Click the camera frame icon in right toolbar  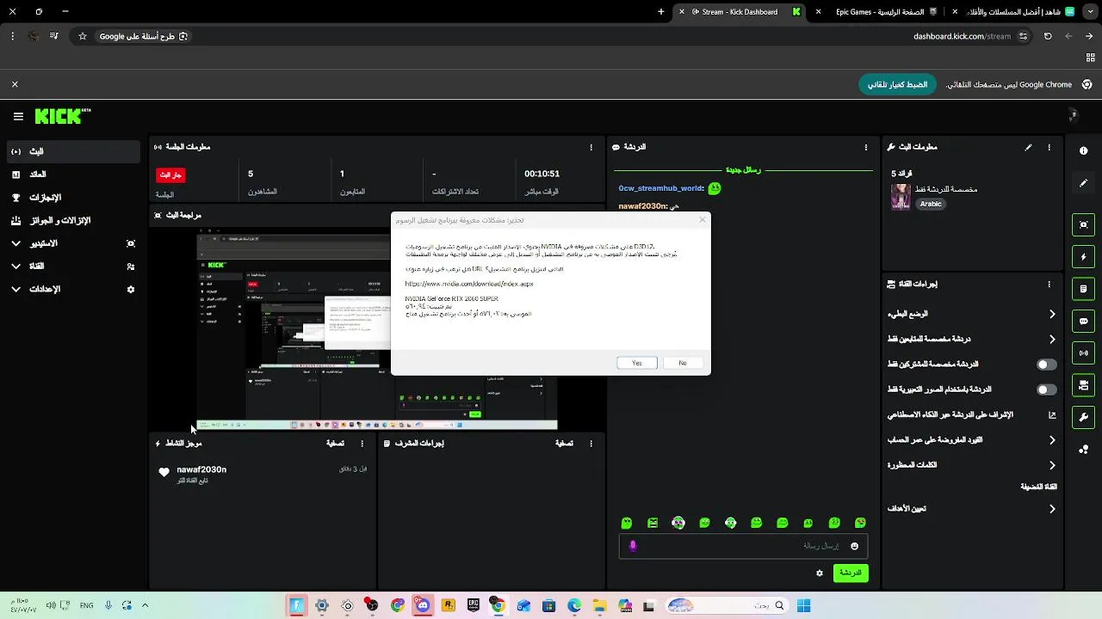click(1083, 224)
